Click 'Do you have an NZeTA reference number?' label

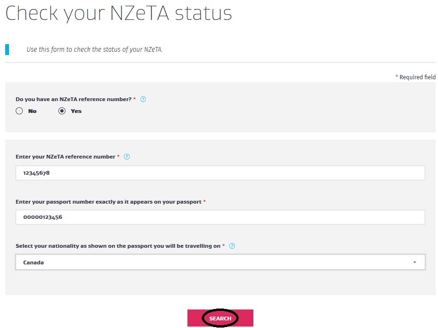coord(74,100)
